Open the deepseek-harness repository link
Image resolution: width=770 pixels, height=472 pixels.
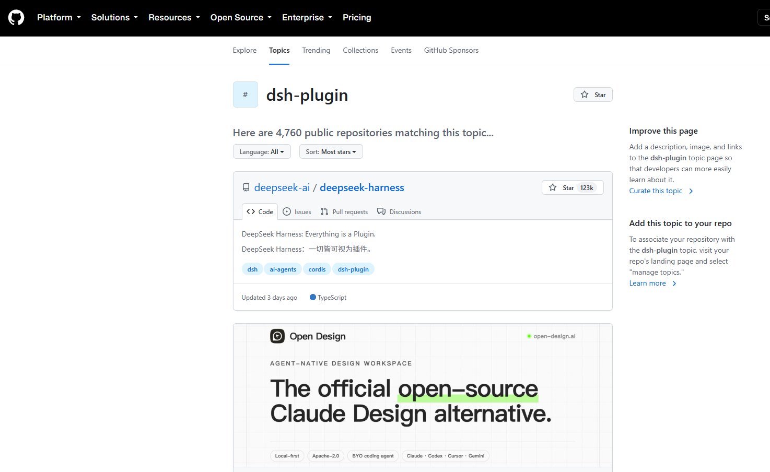pyautogui.click(x=362, y=187)
